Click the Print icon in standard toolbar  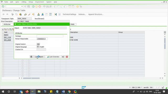coord(44,7)
